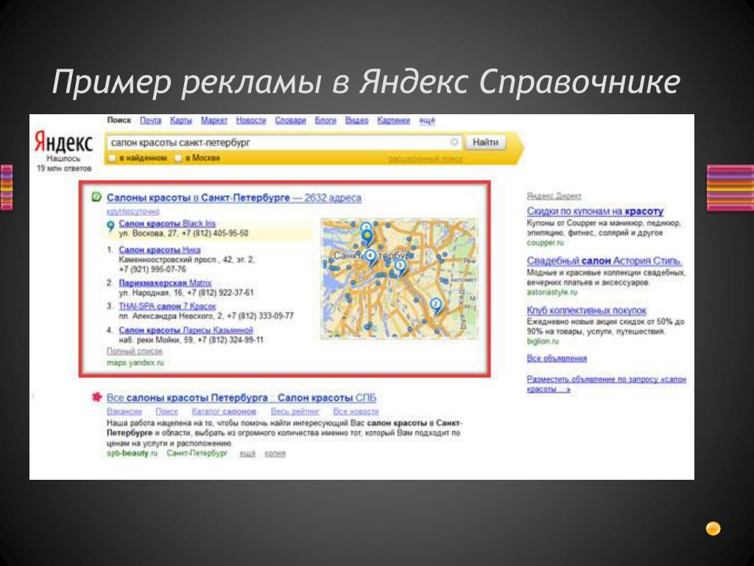Click the address 'пл. Александра Невского, 2'
This screenshot has width=754, height=566.
pyautogui.click(x=170, y=316)
